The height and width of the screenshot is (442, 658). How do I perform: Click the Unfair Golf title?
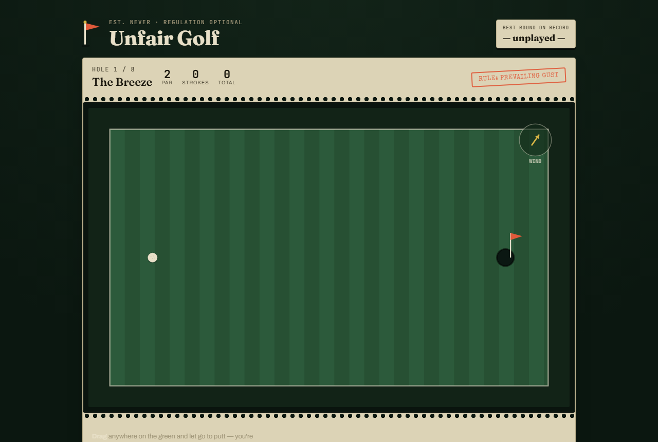(x=164, y=38)
